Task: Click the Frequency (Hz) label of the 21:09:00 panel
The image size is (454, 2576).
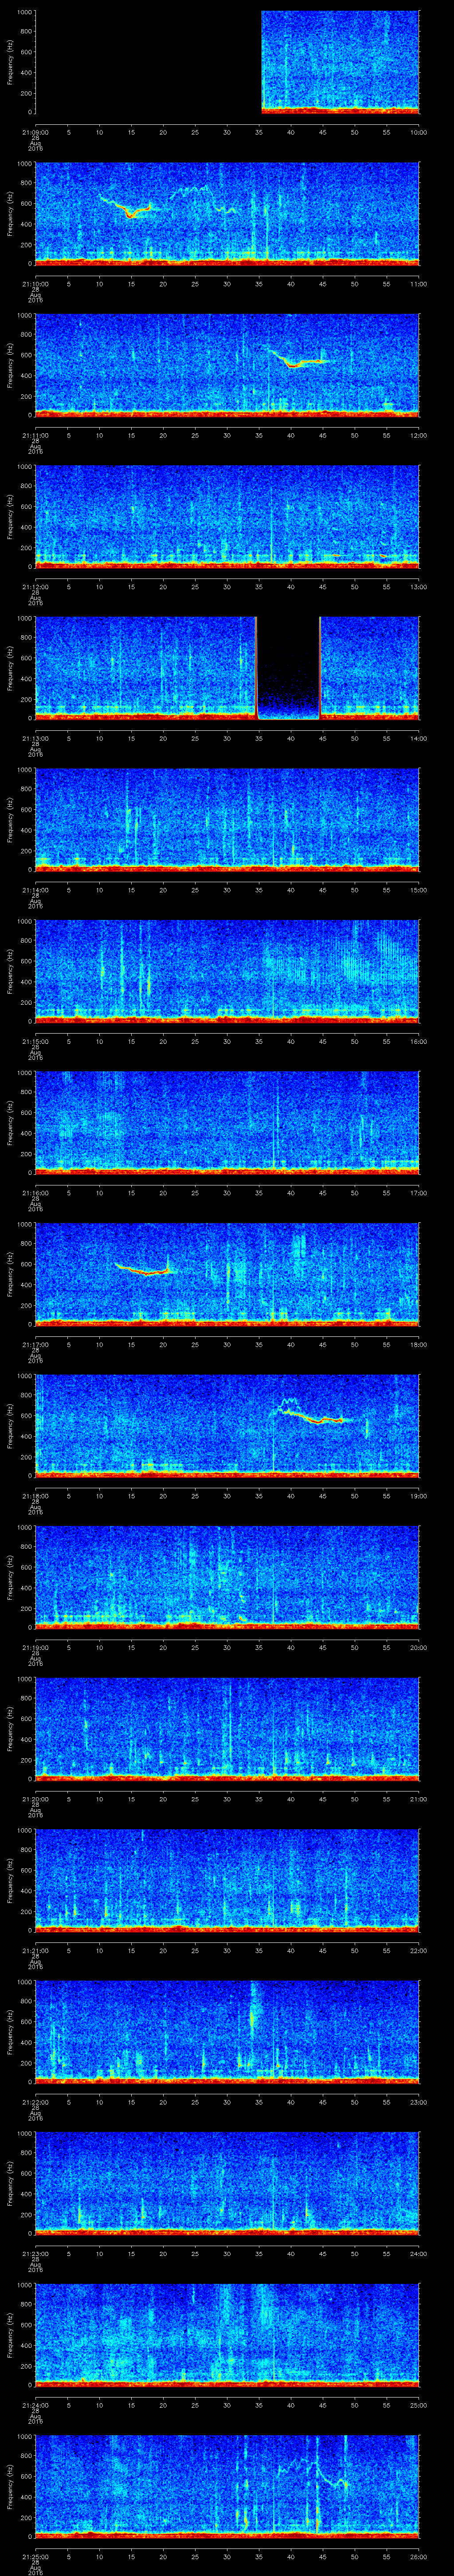Action: tap(10, 62)
